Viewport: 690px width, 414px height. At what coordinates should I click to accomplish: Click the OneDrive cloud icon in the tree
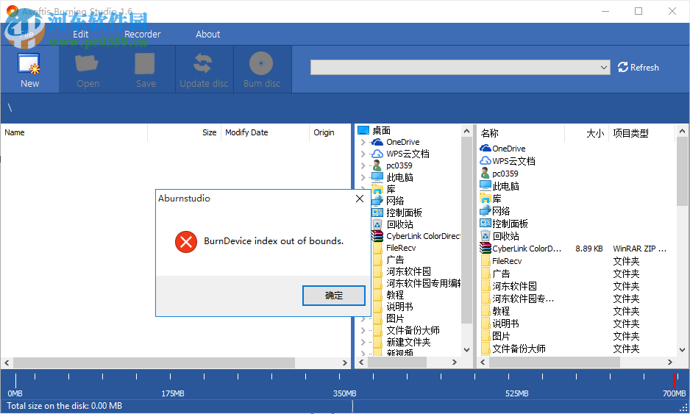pos(377,142)
